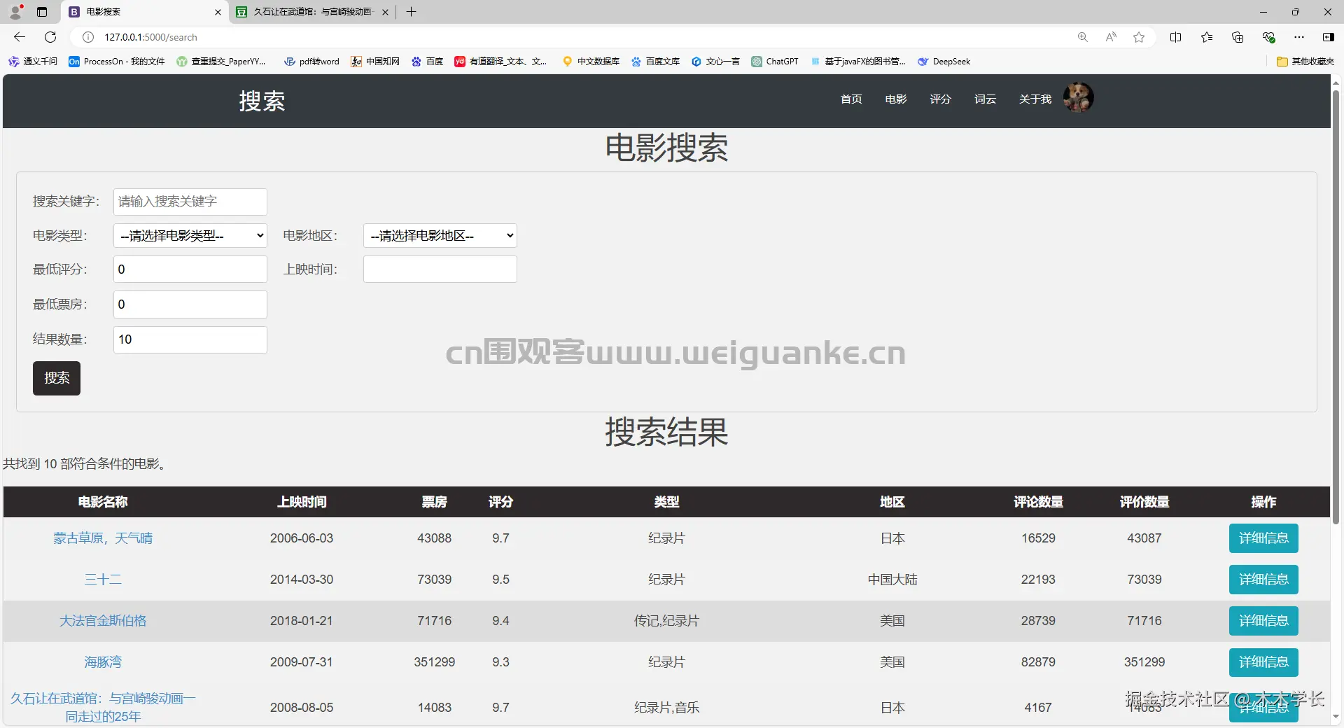1344x728 pixels.
Task: Open the 查重提交_PaperYY bookmark
Action: click(221, 62)
